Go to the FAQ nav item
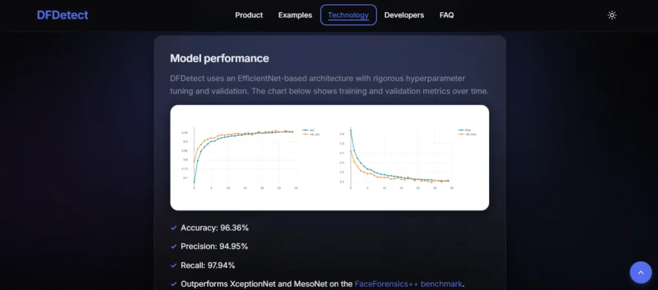Viewport: 658px width, 290px height. click(447, 15)
